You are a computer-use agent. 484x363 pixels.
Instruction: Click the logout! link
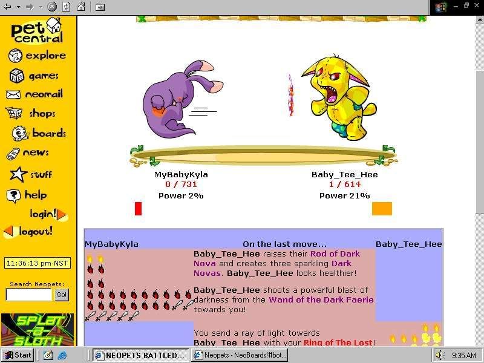(36, 231)
